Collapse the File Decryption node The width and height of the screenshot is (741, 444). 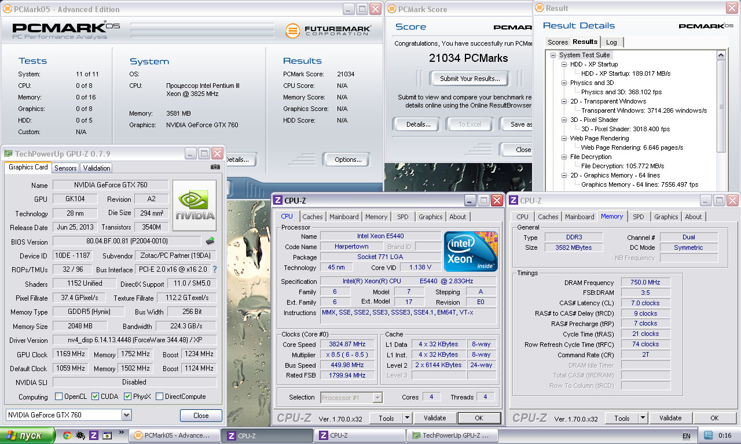click(564, 157)
